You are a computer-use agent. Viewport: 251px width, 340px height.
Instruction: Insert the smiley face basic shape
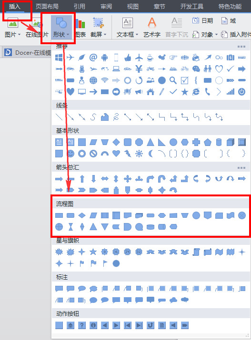[x=70, y=154]
